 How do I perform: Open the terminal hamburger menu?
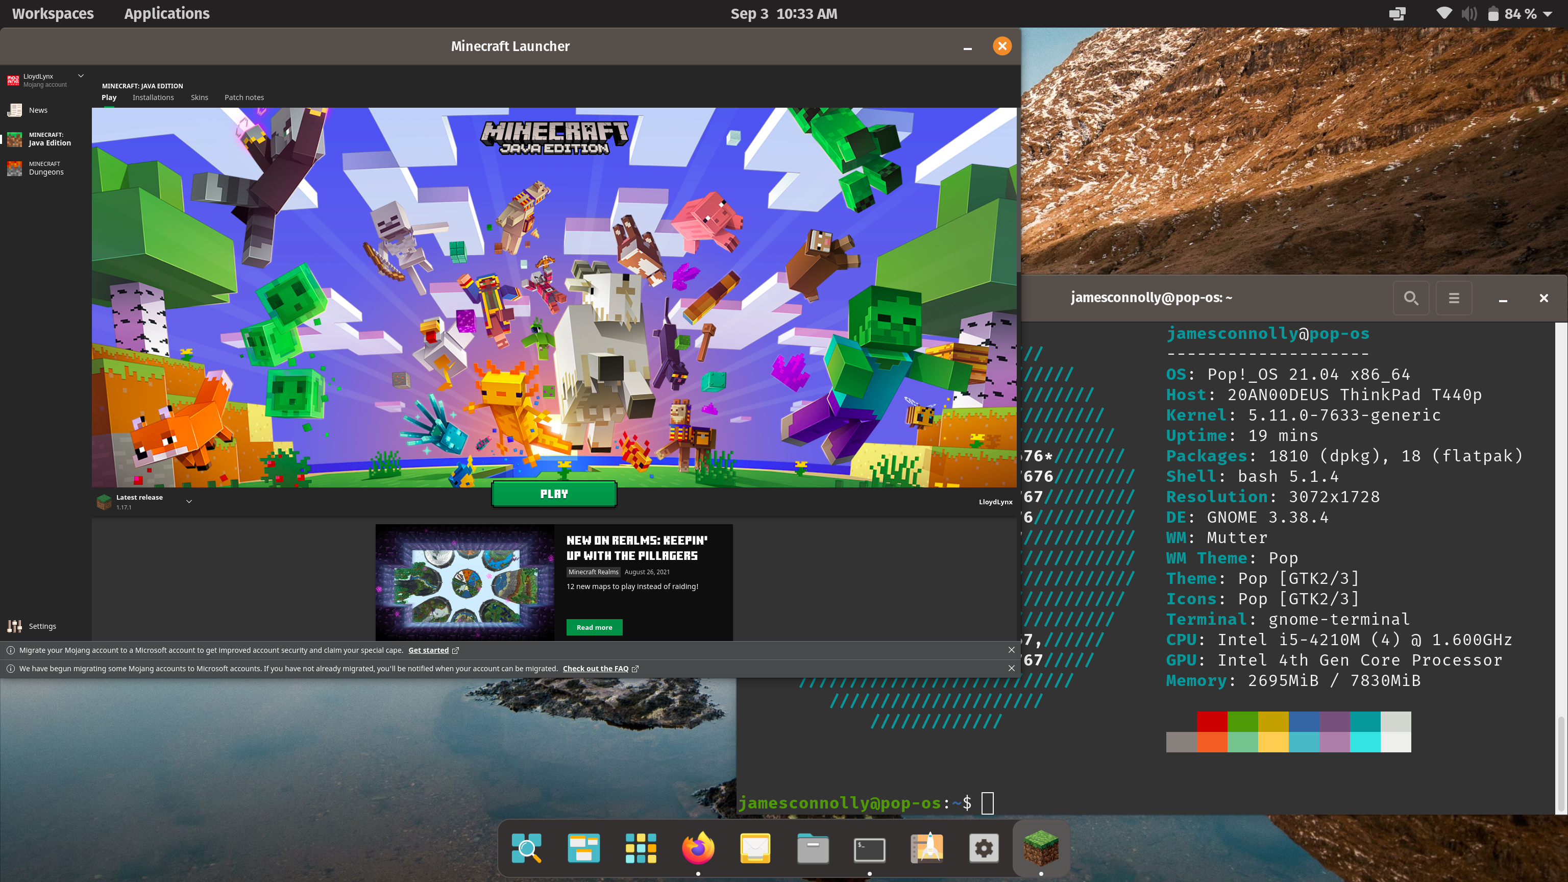1454,298
